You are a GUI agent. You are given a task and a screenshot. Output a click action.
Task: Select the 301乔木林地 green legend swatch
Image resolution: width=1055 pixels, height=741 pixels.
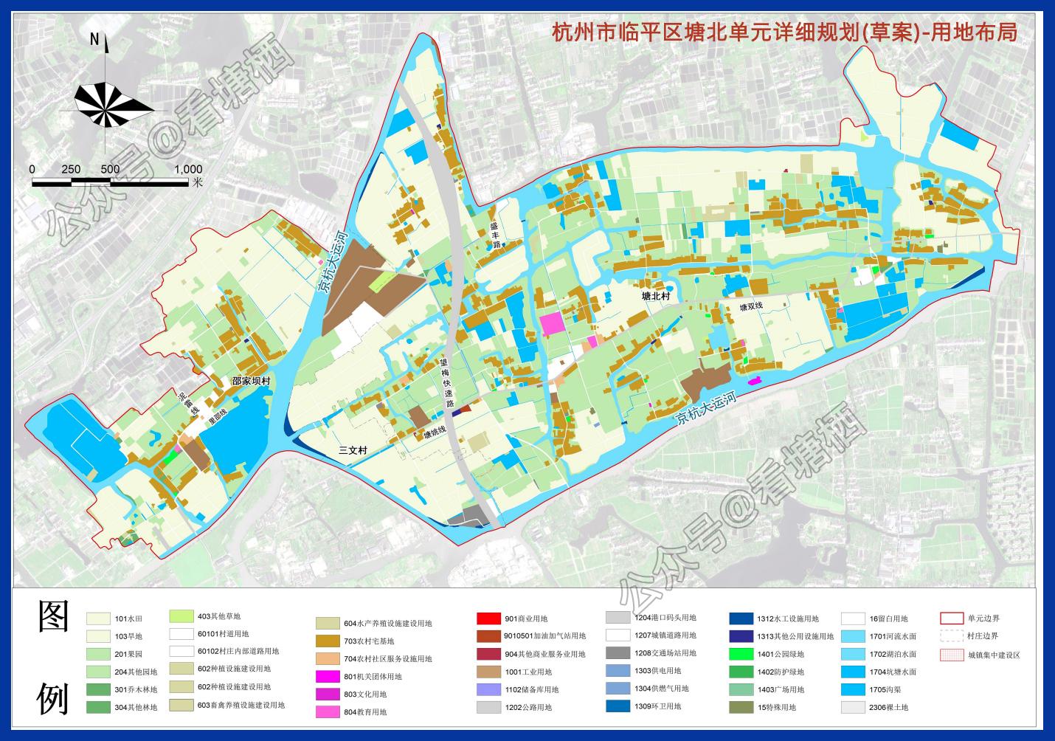point(98,689)
